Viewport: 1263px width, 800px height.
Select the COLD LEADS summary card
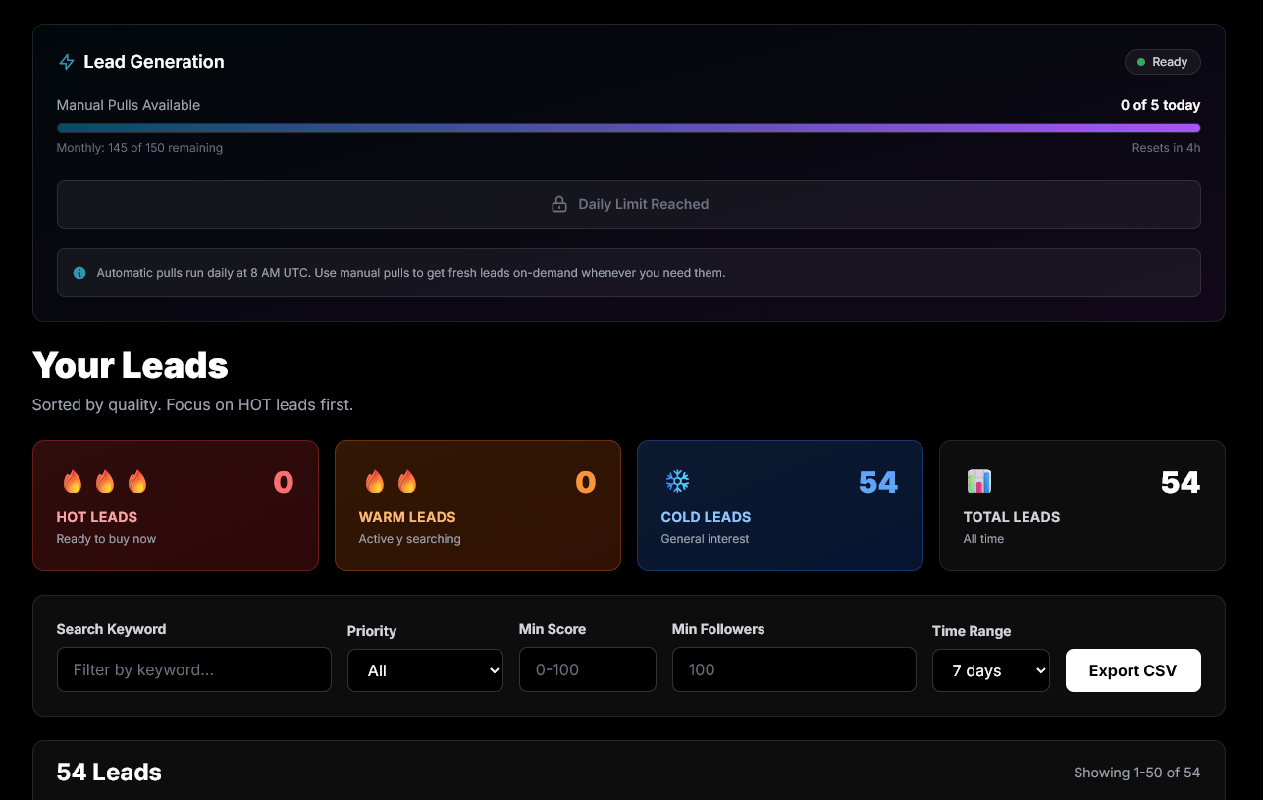pos(780,505)
